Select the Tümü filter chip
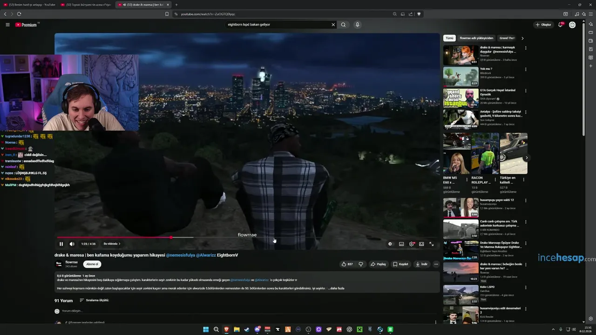The image size is (596, 335). 449,38
